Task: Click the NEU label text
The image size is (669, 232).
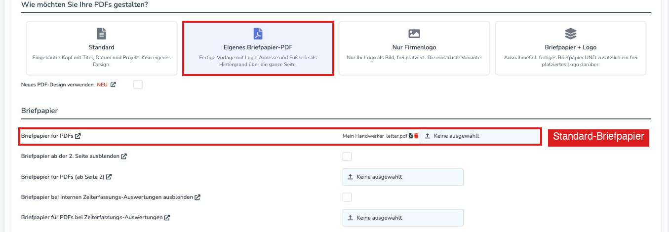Action: pyautogui.click(x=102, y=85)
